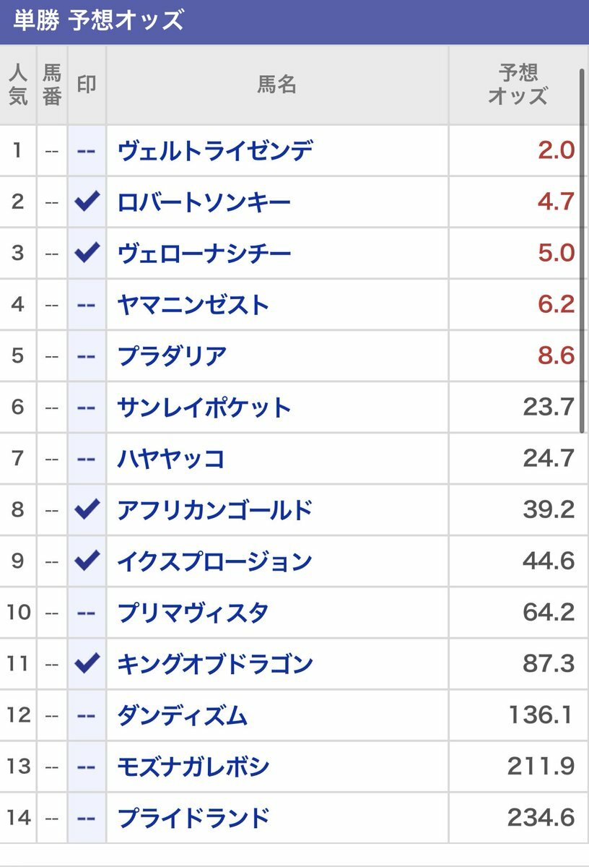
Task: Go to モズナガレボシ horse page
Action: pos(193,767)
